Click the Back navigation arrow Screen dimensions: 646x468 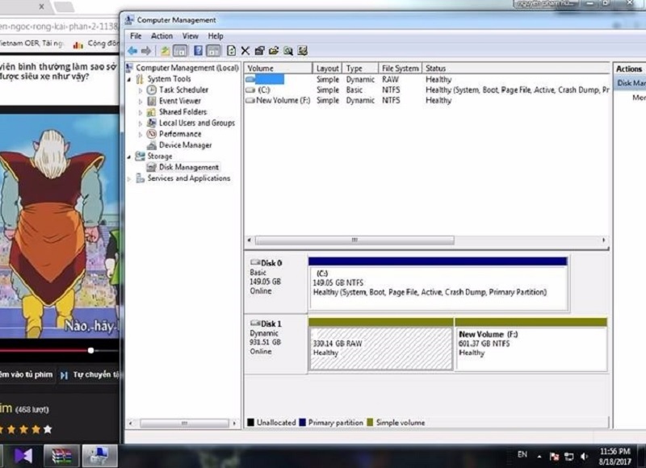[131, 49]
